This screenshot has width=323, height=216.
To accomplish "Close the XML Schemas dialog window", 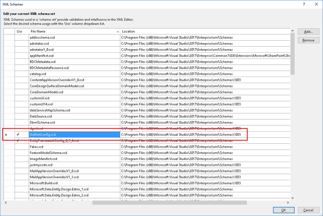I will pos(316,4).
